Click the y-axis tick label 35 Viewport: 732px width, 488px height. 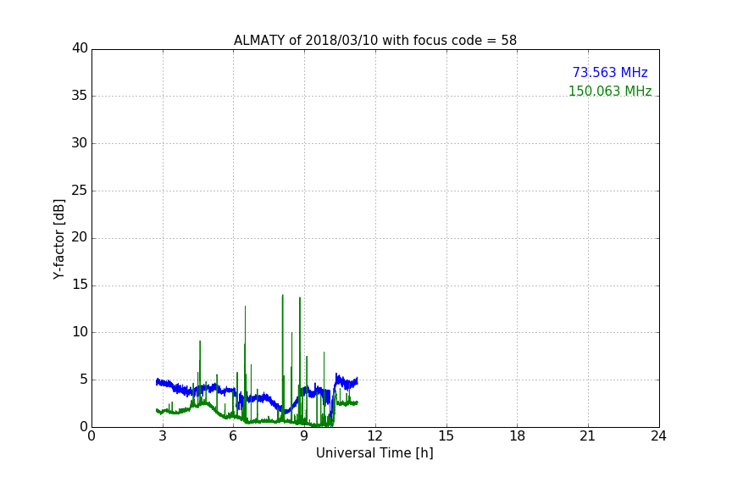coord(80,96)
